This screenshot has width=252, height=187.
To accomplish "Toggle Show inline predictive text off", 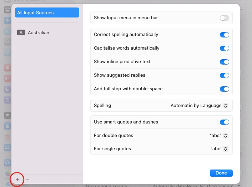I will tap(224, 62).
